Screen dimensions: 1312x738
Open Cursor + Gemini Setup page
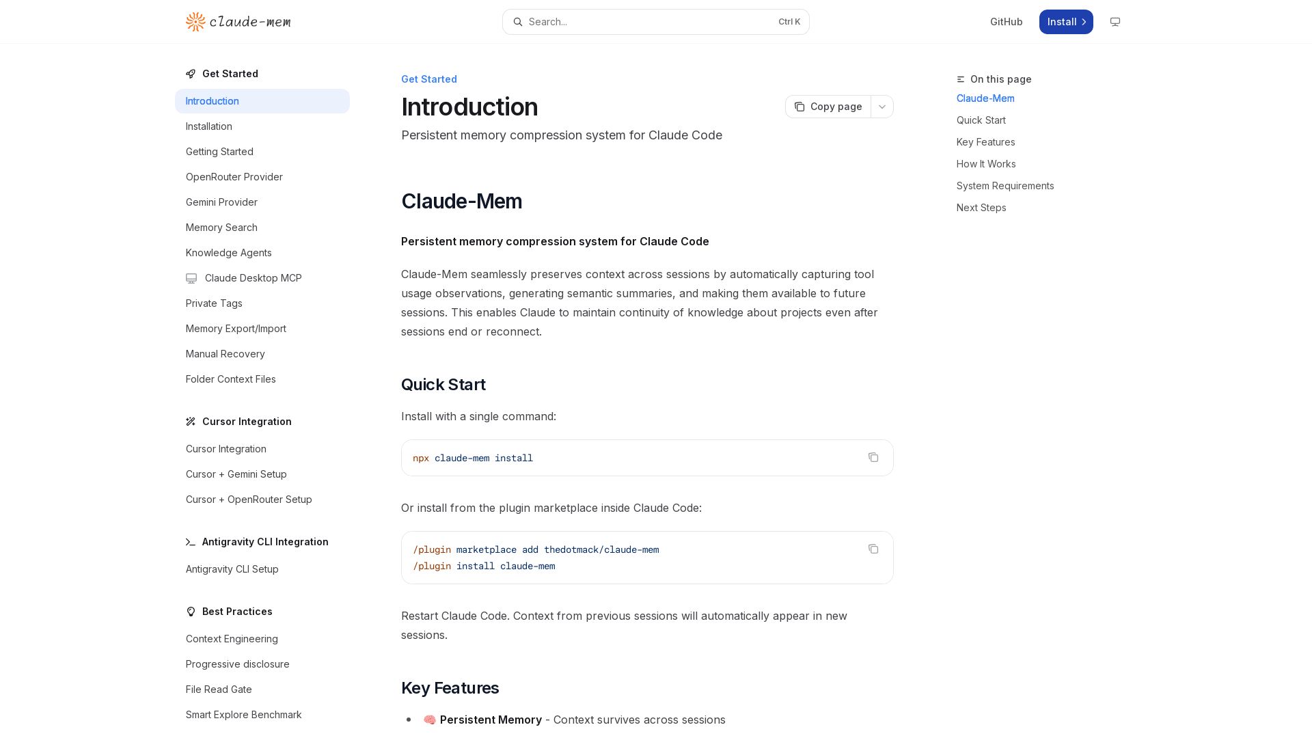tap(262, 474)
